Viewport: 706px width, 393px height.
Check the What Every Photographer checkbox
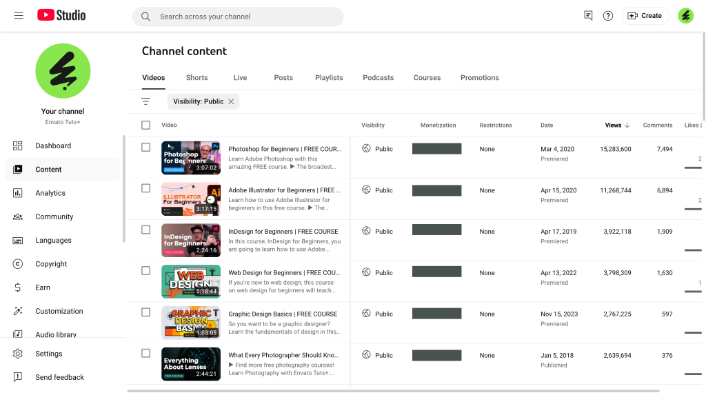(146, 354)
